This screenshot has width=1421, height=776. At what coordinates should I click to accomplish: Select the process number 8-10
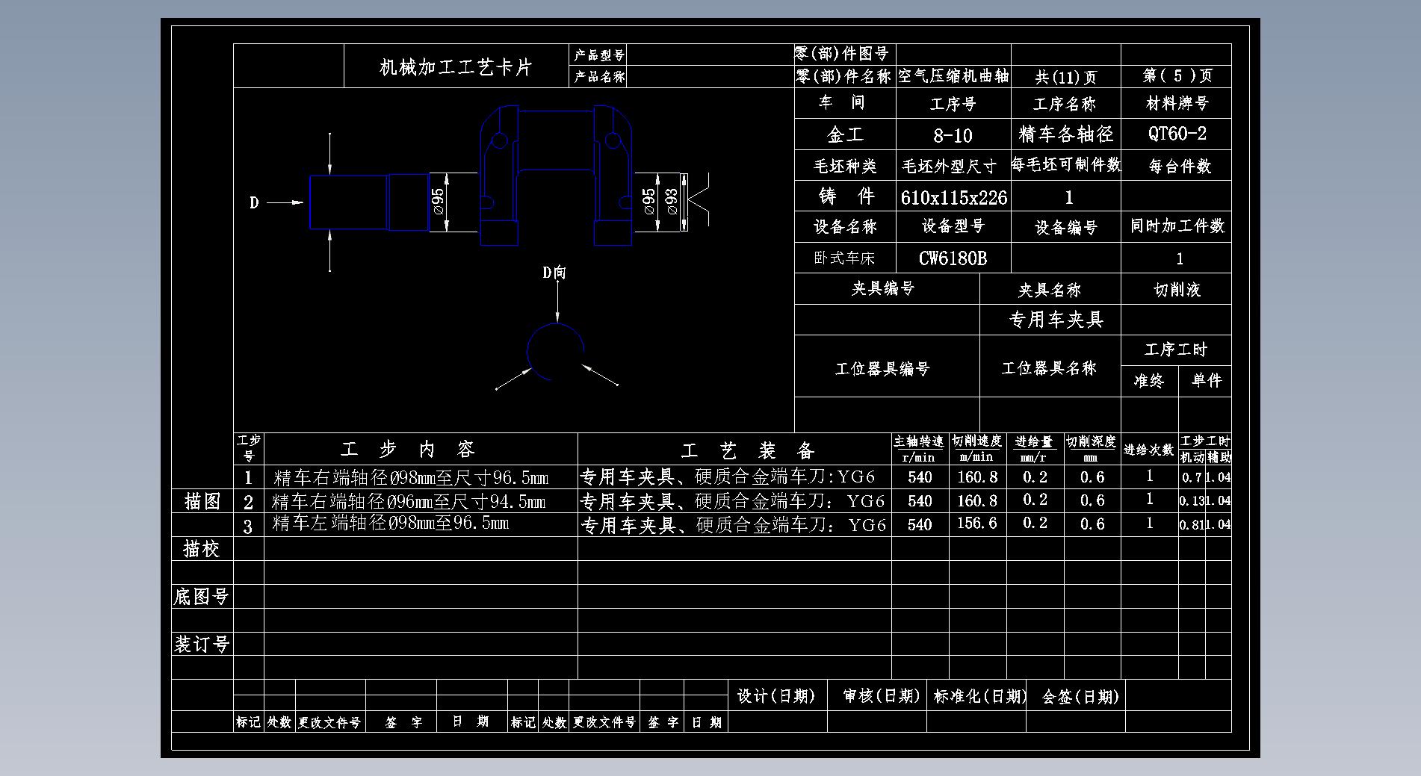953,135
